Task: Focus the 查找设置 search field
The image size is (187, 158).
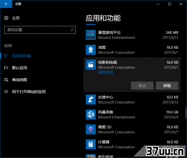Action: 40,30
